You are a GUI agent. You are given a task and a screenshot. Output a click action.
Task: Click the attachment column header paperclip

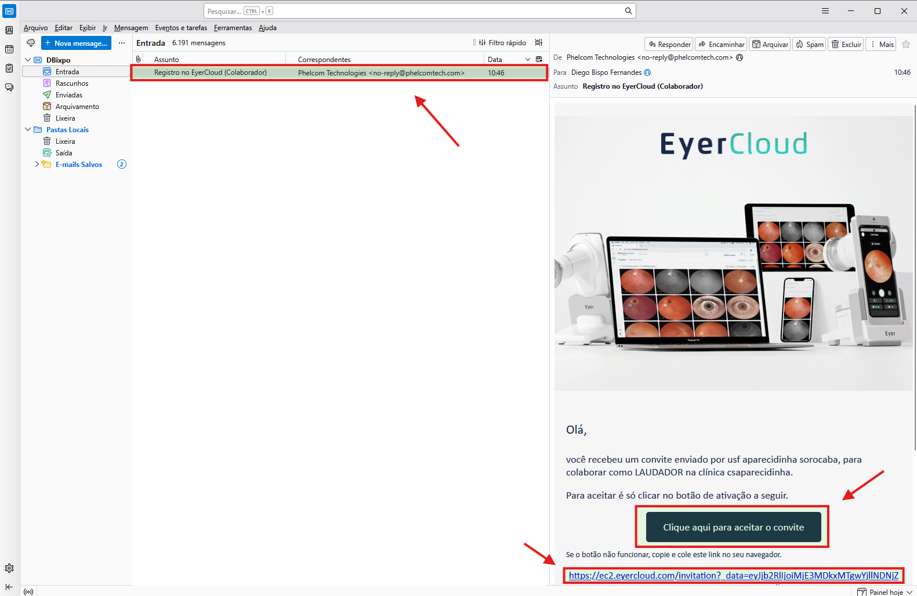(138, 59)
